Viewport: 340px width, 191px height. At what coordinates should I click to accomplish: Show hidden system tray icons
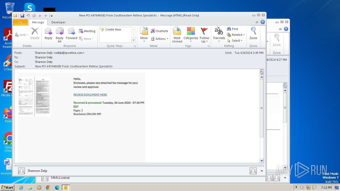click(296, 188)
